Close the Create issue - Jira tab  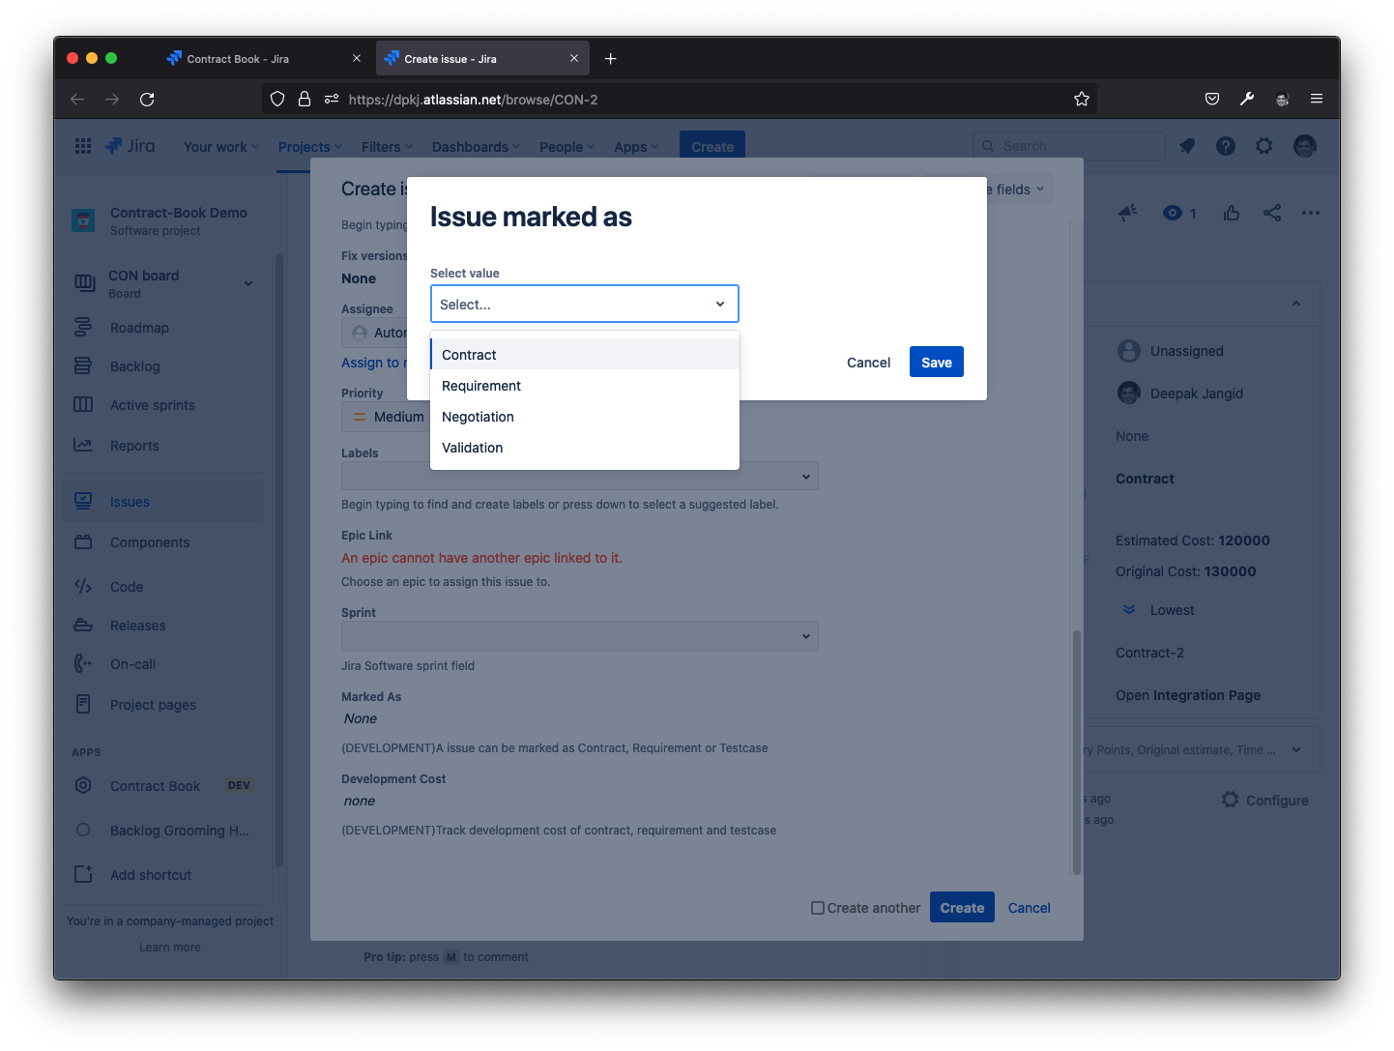[574, 59]
